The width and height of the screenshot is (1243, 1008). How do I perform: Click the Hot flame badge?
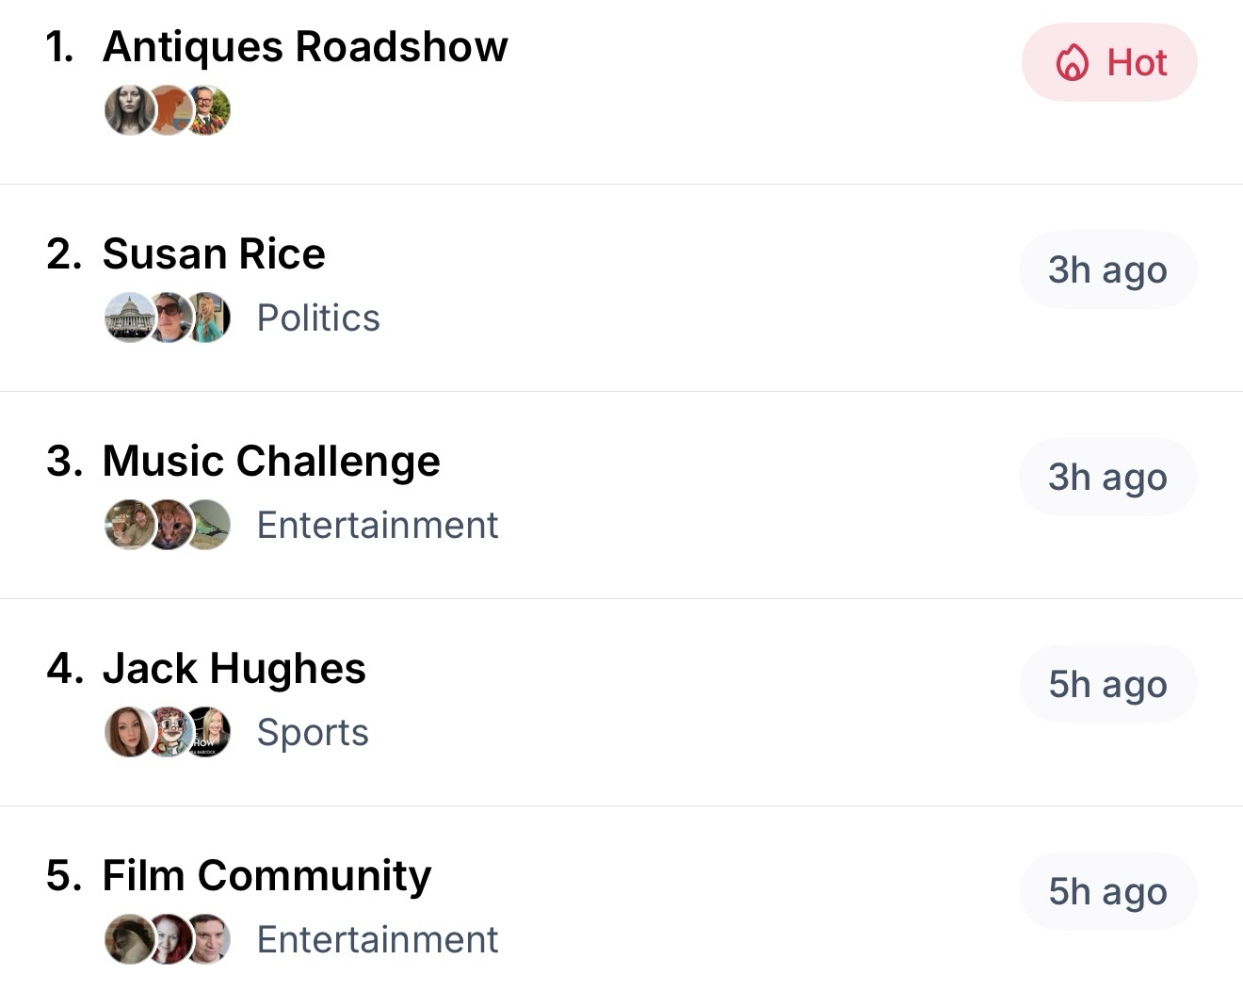(1108, 63)
